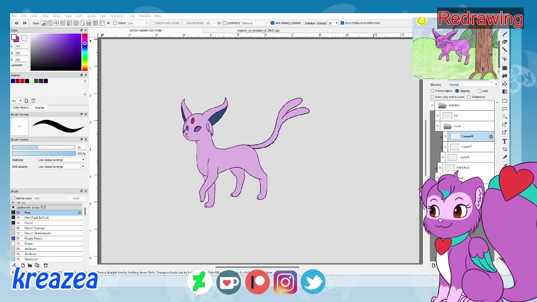Expand the underwater grass brush group
537x302 pixels.
click(13, 207)
